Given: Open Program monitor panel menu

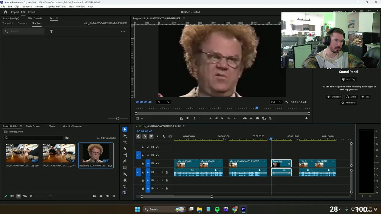Looking at the screenshot, I should click(x=184, y=18).
